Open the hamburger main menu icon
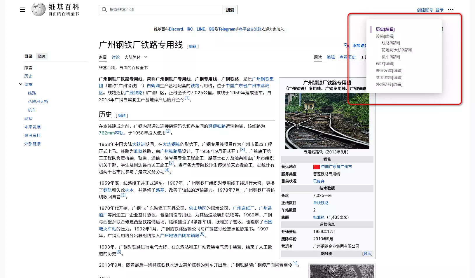 click(22, 10)
